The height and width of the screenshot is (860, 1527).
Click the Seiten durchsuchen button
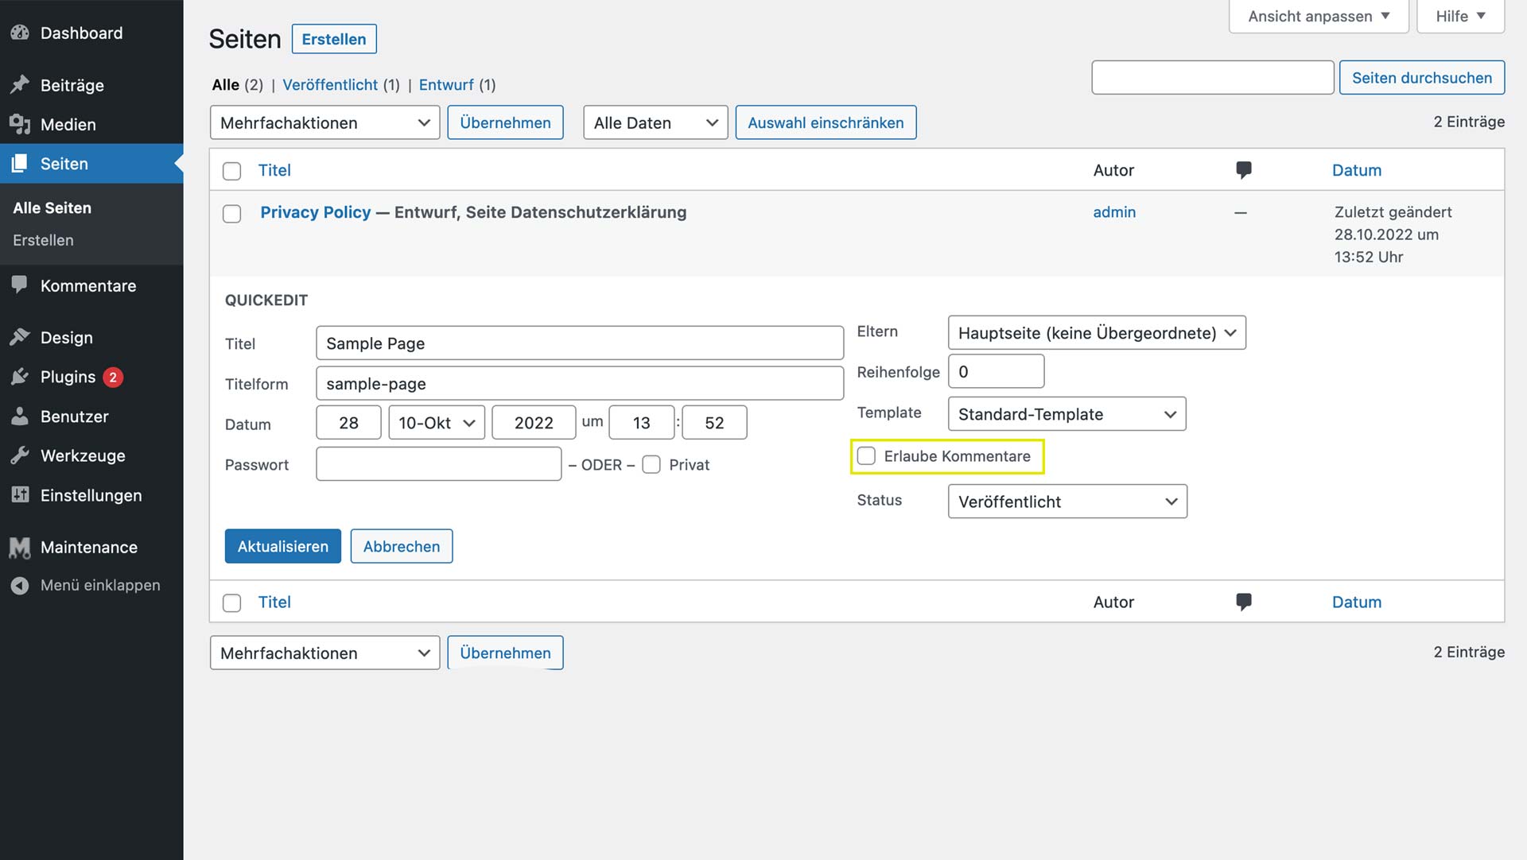pos(1422,77)
